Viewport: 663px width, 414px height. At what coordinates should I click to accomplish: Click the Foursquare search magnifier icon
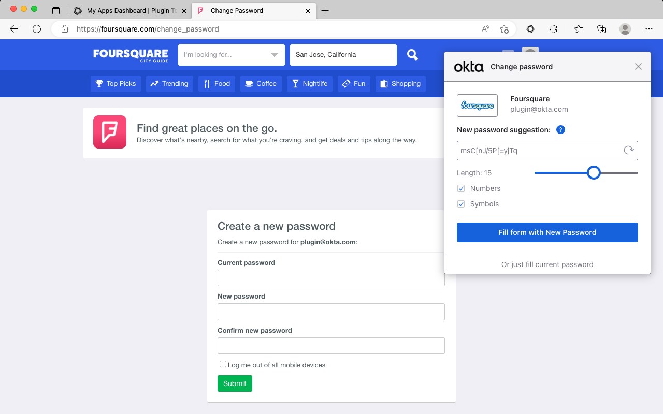click(x=412, y=55)
